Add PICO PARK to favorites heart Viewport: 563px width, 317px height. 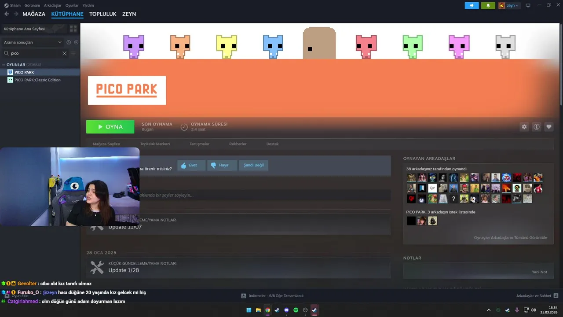(549, 127)
